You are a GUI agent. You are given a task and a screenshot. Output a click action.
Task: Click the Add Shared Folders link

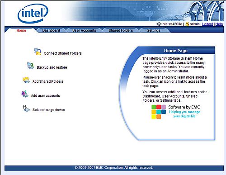[48, 81]
